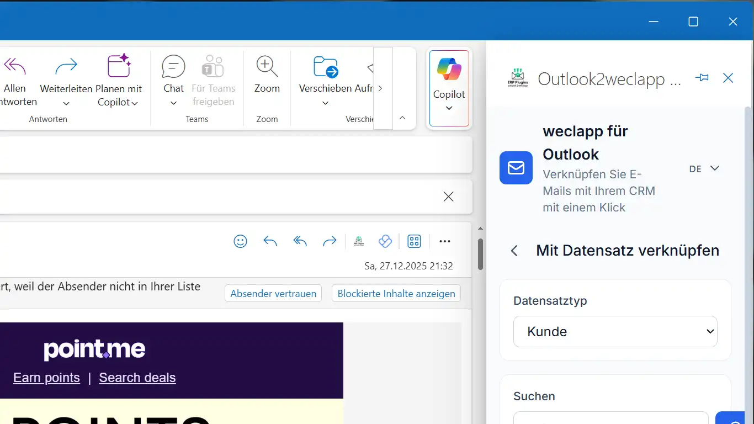Show blocked content via Blockierte Inhalte anzeigen
Screen dimensions: 754x424
click(x=396, y=293)
